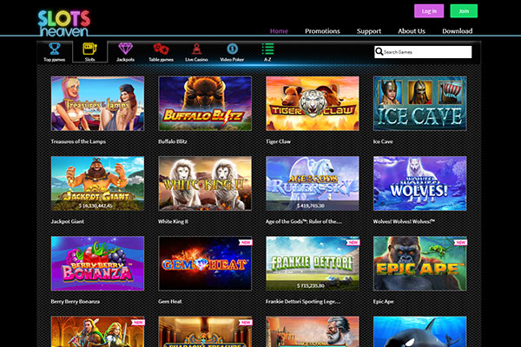This screenshot has width=521, height=347.
Task: Open the Table games dice category
Action: coord(162,52)
